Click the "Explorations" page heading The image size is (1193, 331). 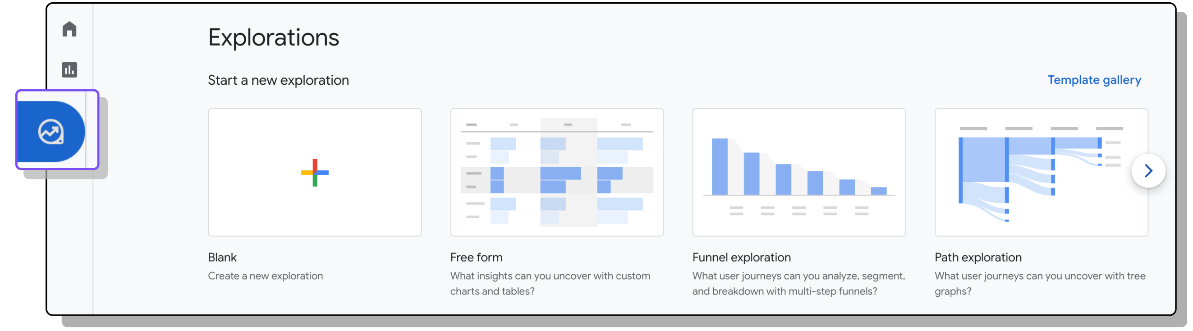pyautogui.click(x=273, y=37)
